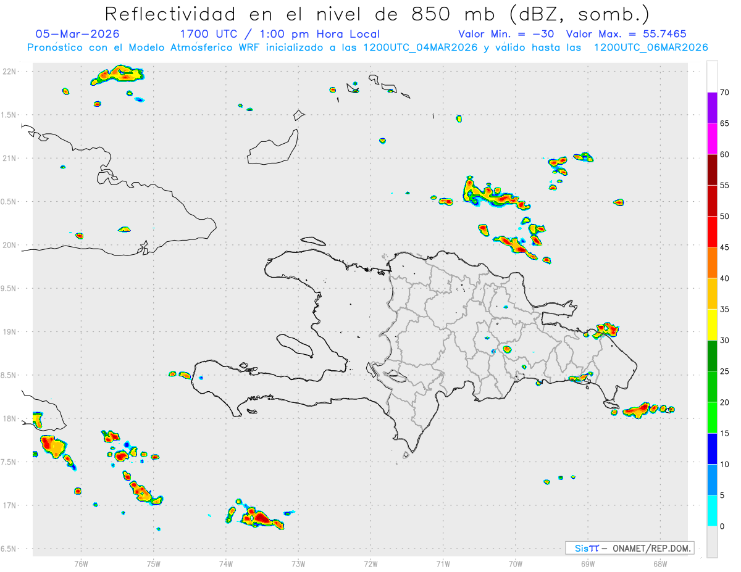Click the colorbar scale label '30'
This screenshot has width=741, height=572.
(724, 341)
